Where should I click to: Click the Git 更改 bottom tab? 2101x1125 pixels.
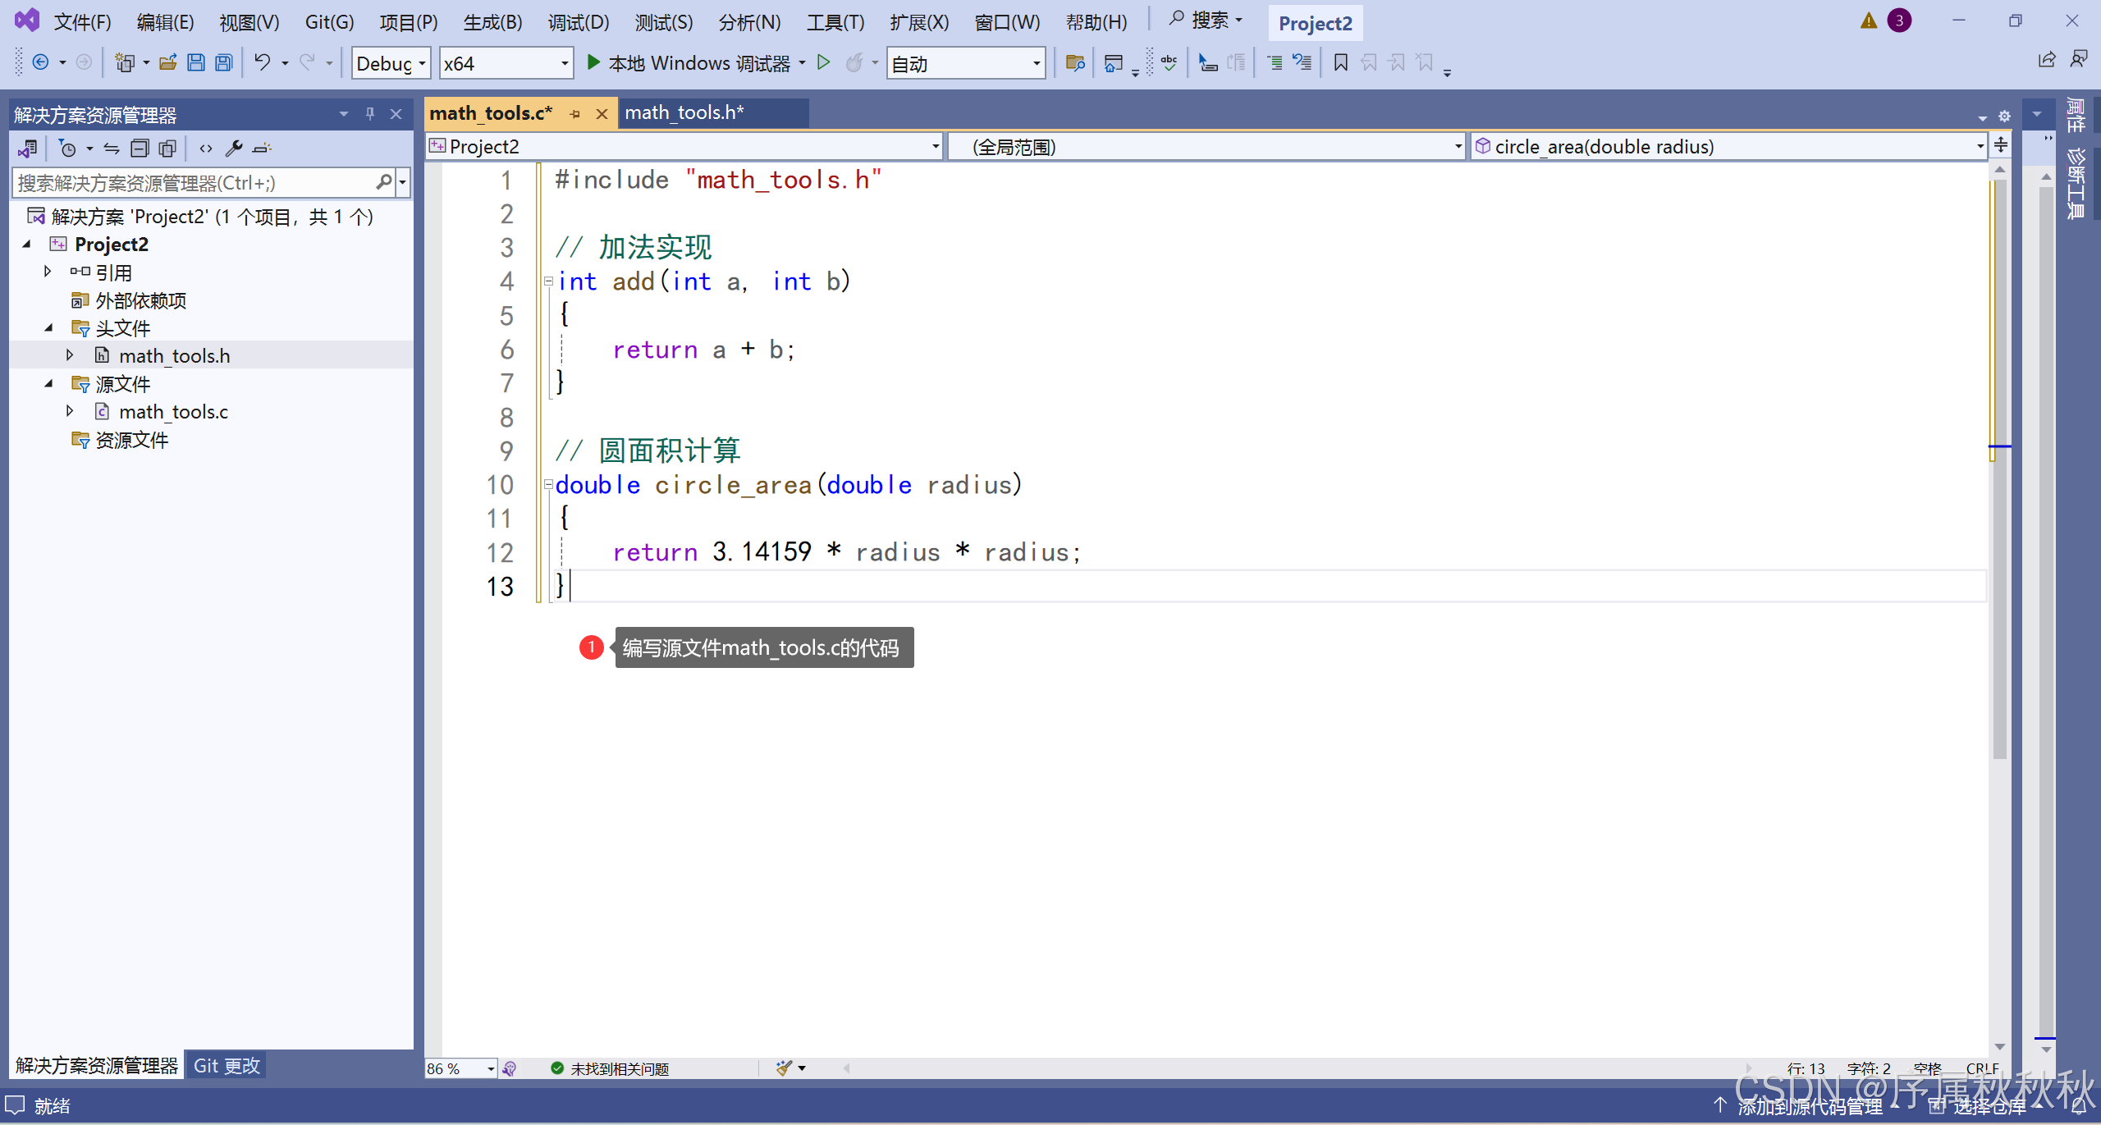[227, 1065]
